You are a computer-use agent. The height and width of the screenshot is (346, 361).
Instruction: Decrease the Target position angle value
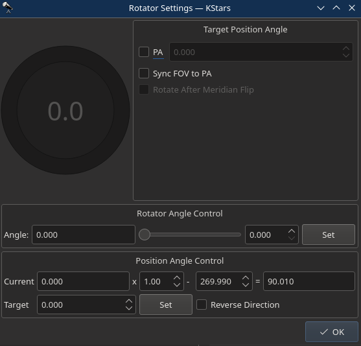[129, 308]
